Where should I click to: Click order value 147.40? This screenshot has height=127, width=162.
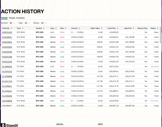[x=100, y=91]
